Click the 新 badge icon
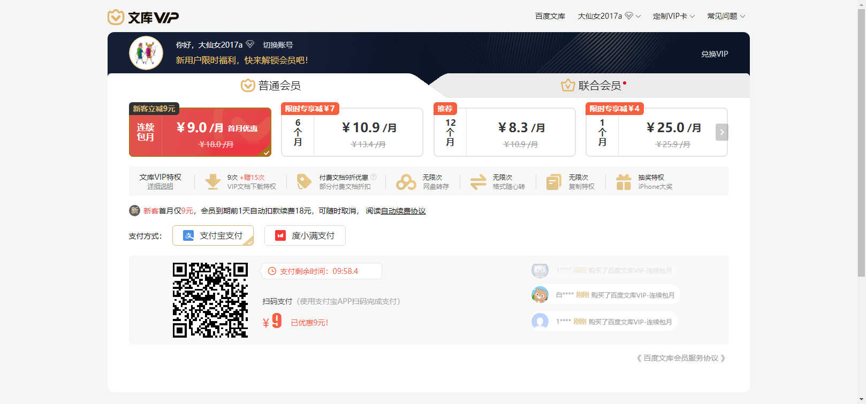This screenshot has width=866, height=404. (134, 211)
